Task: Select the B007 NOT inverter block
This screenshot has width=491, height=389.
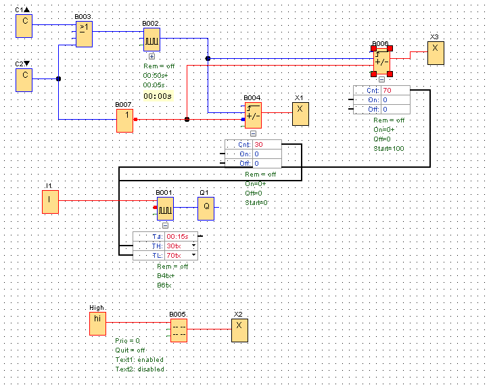Action: (125, 120)
